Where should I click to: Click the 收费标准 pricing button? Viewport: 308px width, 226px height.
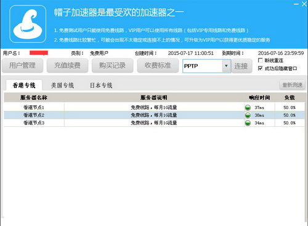tap(158, 65)
